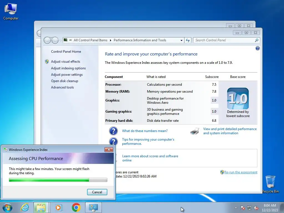The image size is (284, 213).
Task: Launch Google Chrome from the taskbar
Action: pyautogui.click(x=76, y=207)
